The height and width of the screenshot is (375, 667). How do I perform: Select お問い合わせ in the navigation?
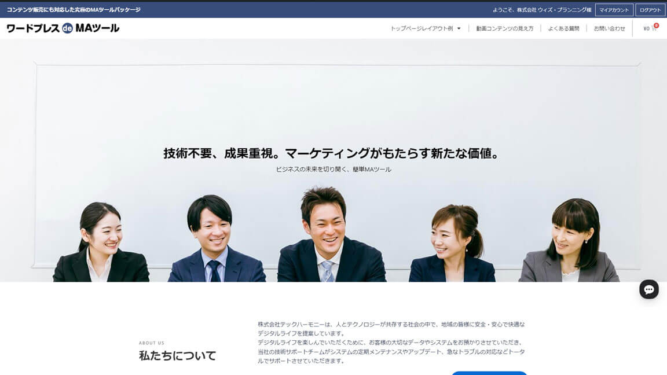(609, 28)
